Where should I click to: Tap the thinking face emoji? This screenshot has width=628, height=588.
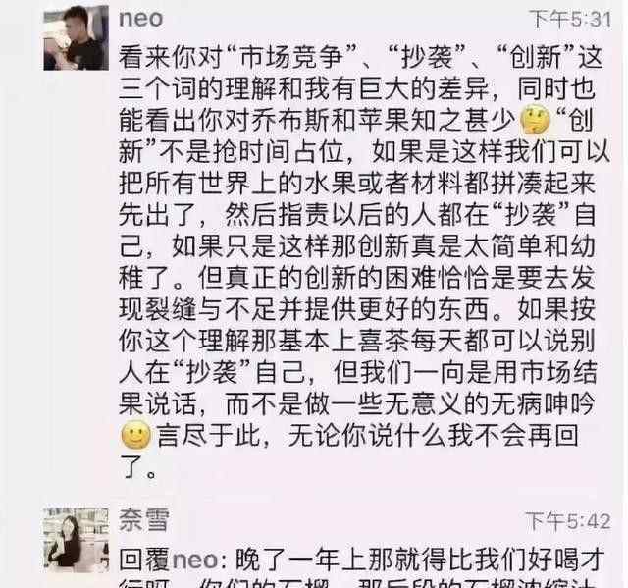534,119
